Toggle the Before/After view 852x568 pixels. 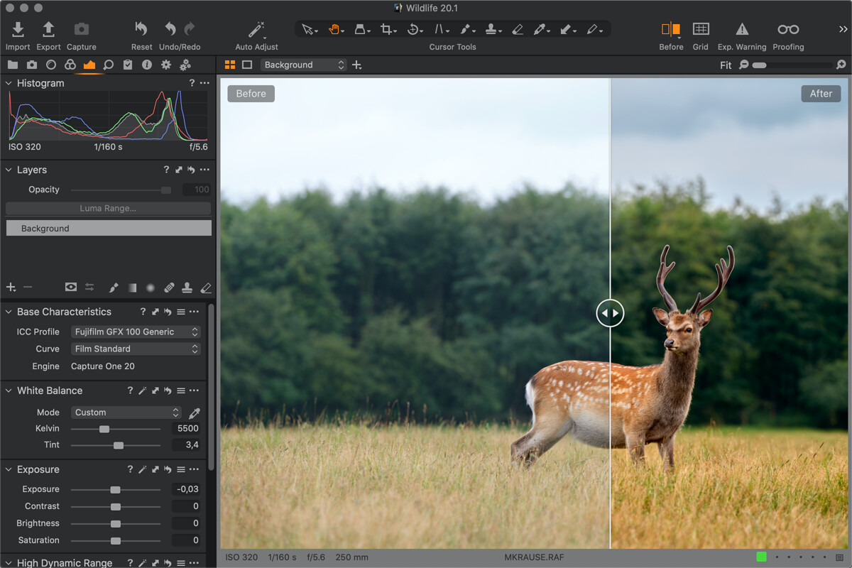click(x=671, y=29)
